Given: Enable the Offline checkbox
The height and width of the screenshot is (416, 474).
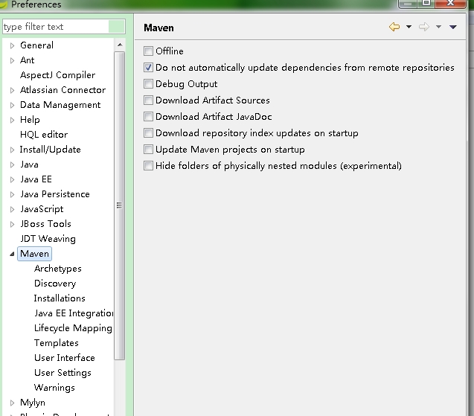Looking at the screenshot, I should pos(148,51).
